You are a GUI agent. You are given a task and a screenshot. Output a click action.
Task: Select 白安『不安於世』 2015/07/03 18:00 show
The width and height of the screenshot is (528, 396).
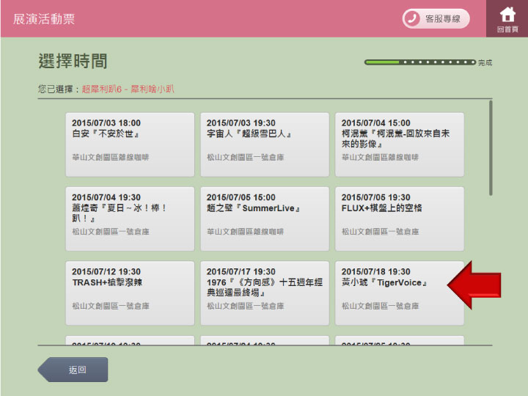click(x=130, y=144)
